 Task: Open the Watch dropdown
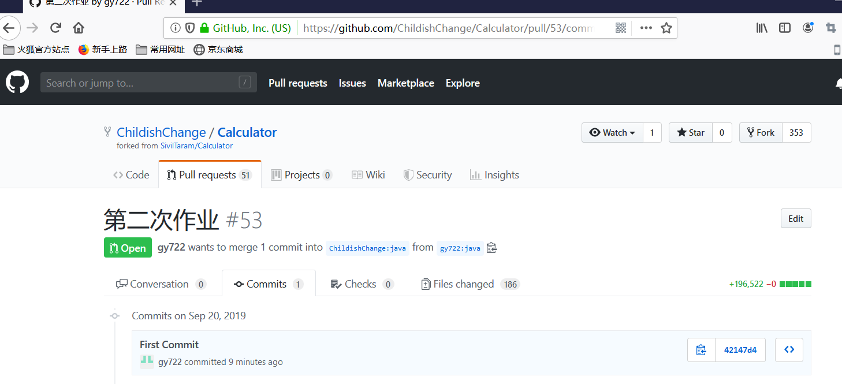tap(612, 132)
